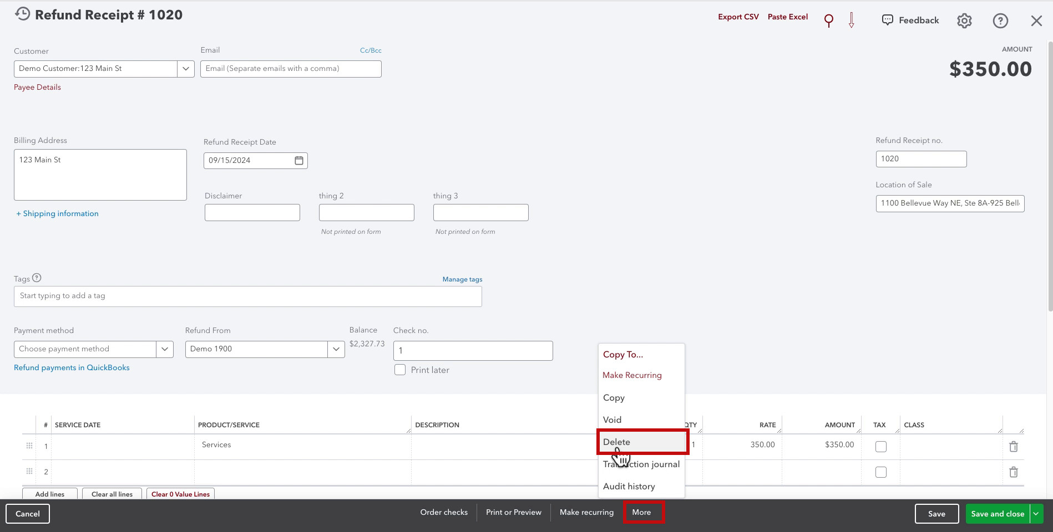Choose Copy from the More menu
Image resolution: width=1053 pixels, height=532 pixels.
tap(614, 398)
